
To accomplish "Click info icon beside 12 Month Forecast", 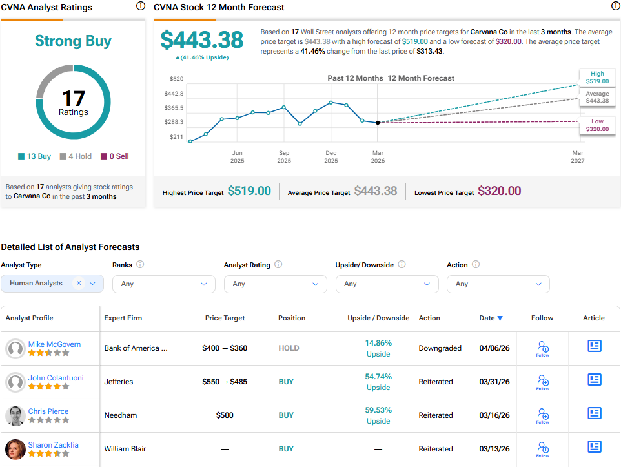I will coord(615,6).
